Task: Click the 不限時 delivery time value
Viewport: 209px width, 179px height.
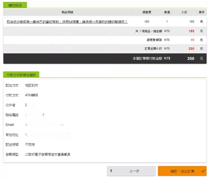Action: pos(30,144)
